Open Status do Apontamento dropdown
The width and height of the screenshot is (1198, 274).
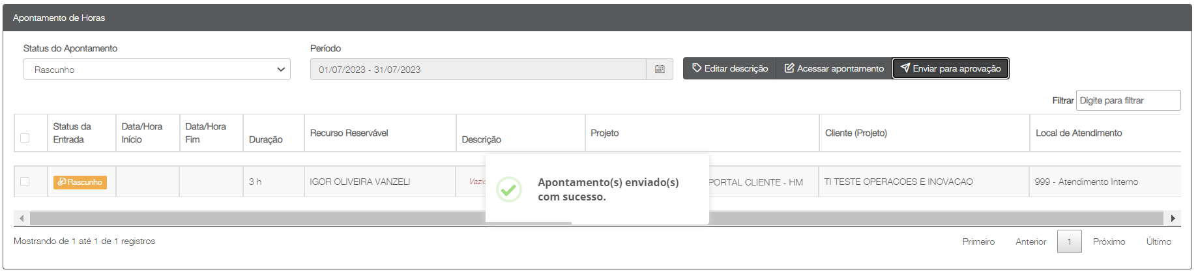[156, 70]
